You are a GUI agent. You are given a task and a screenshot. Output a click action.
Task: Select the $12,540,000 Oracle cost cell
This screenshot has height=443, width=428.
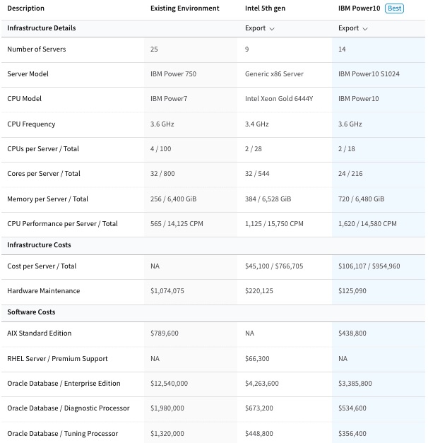click(x=169, y=384)
